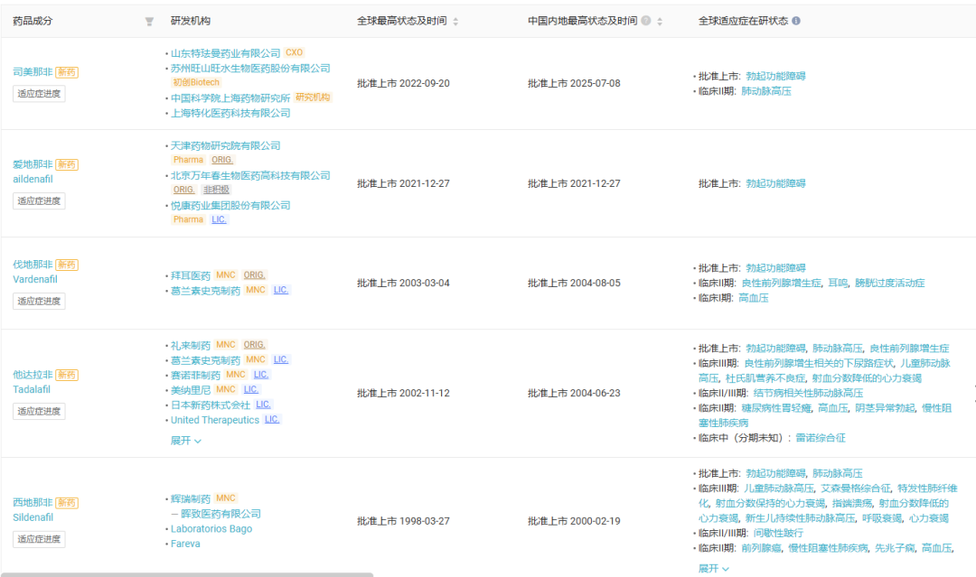Screen dimensions: 976x577
Task: Expand the Sildenafil indication list 展开
Action: tap(713, 568)
